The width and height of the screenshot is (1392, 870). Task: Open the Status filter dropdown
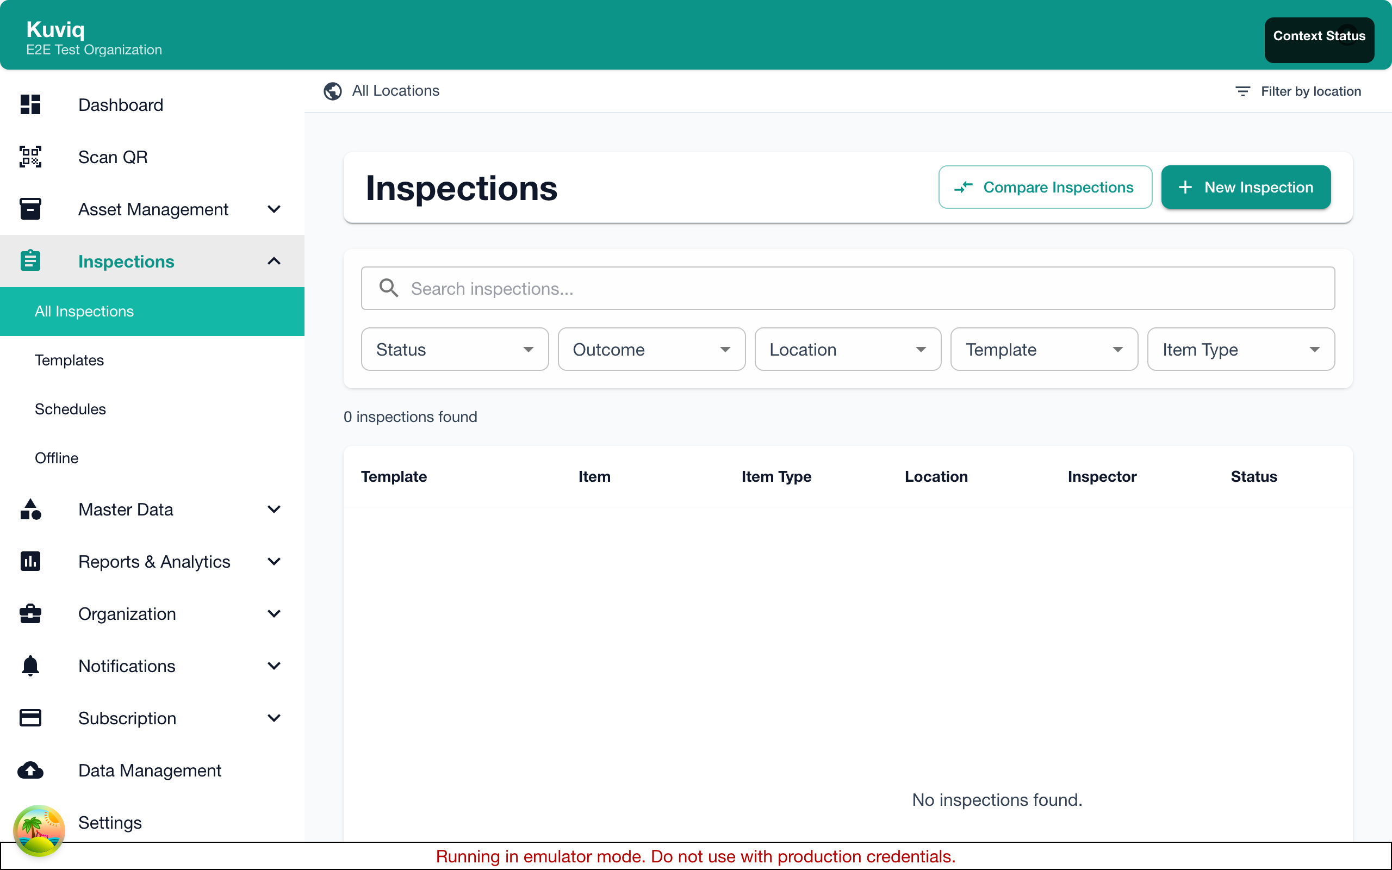pyautogui.click(x=455, y=349)
